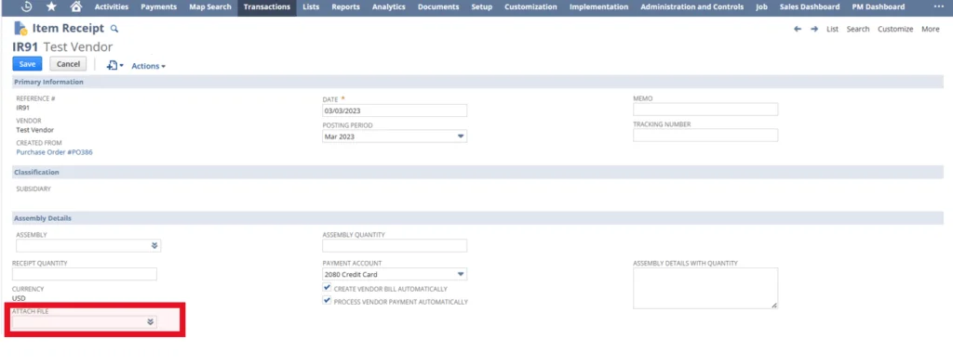Open the Map Search menu
The height and width of the screenshot is (364, 953).
[x=210, y=7]
